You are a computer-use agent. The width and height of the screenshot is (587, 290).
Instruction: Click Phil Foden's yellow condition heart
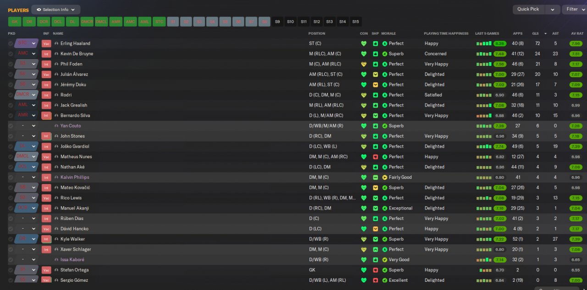point(364,64)
